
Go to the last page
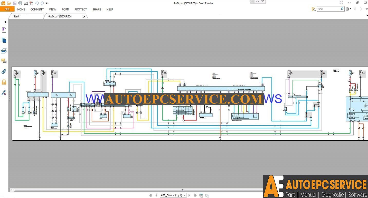(195, 195)
